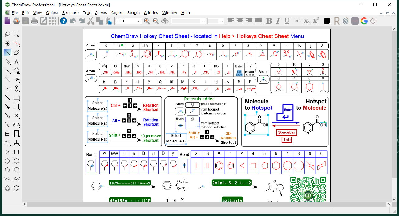Set centered text alignment
This screenshot has width=399, height=216.
(x=240, y=21)
